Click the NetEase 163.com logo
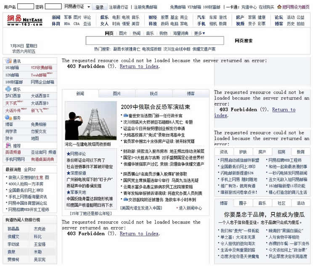This screenshot has height=266, width=313. click(25, 20)
